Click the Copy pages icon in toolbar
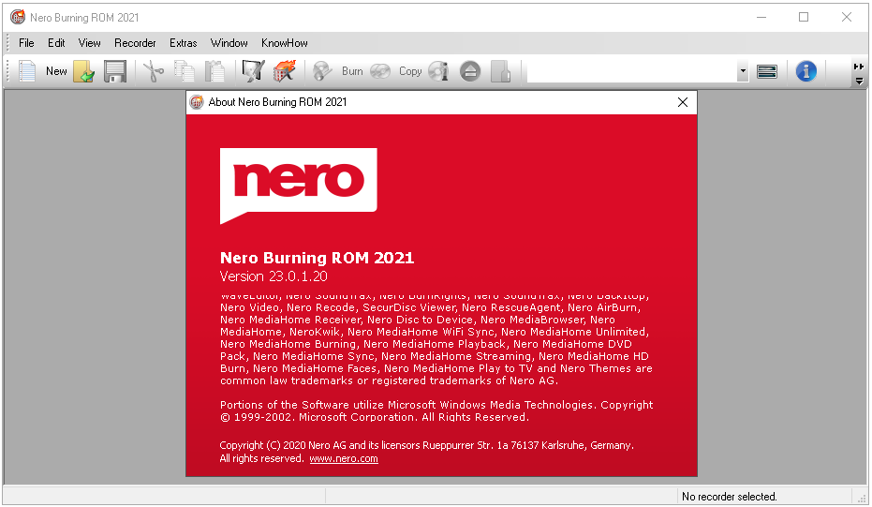This screenshot has width=872, height=507. tap(185, 71)
